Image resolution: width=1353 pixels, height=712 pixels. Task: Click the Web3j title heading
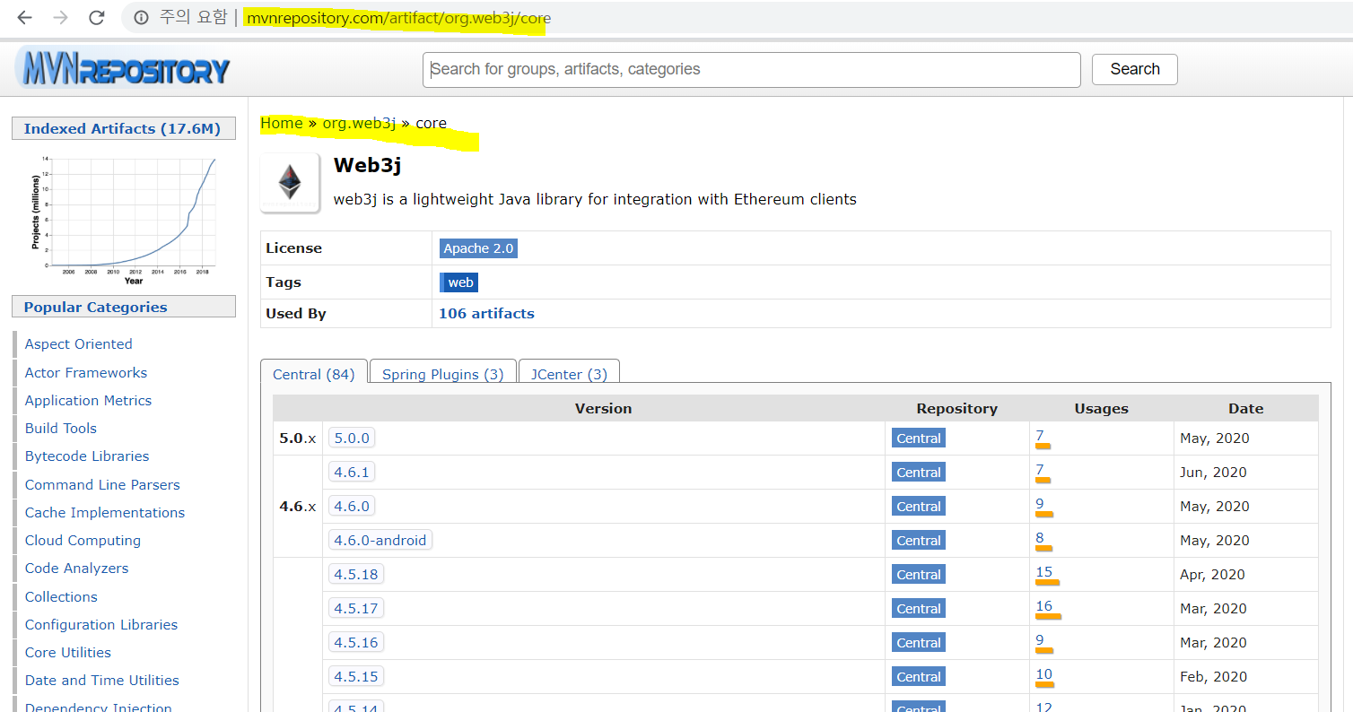click(x=367, y=166)
